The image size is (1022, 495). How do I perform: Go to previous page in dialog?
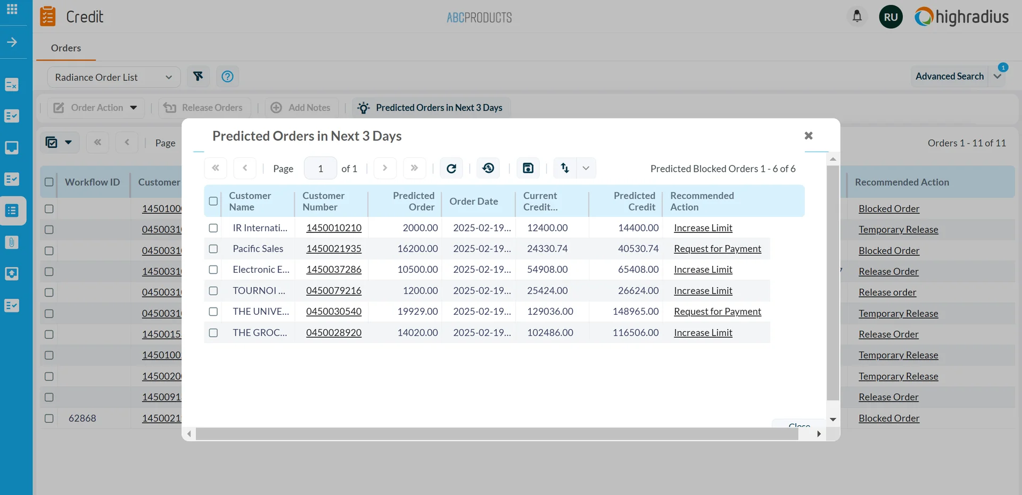[245, 168]
